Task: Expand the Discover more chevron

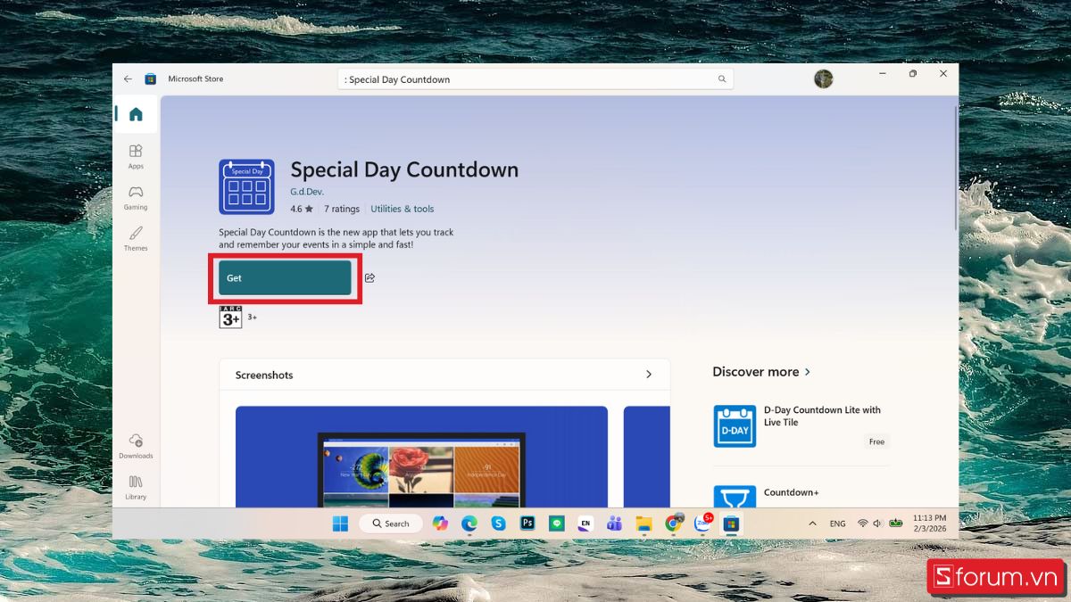Action: point(808,372)
